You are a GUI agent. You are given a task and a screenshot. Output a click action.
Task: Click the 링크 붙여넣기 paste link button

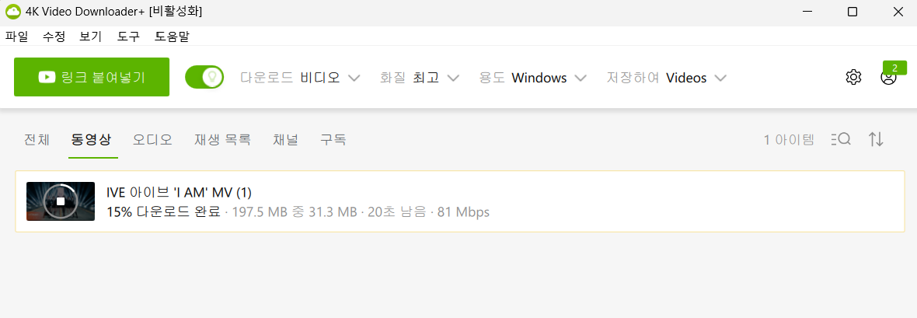pyautogui.click(x=92, y=77)
